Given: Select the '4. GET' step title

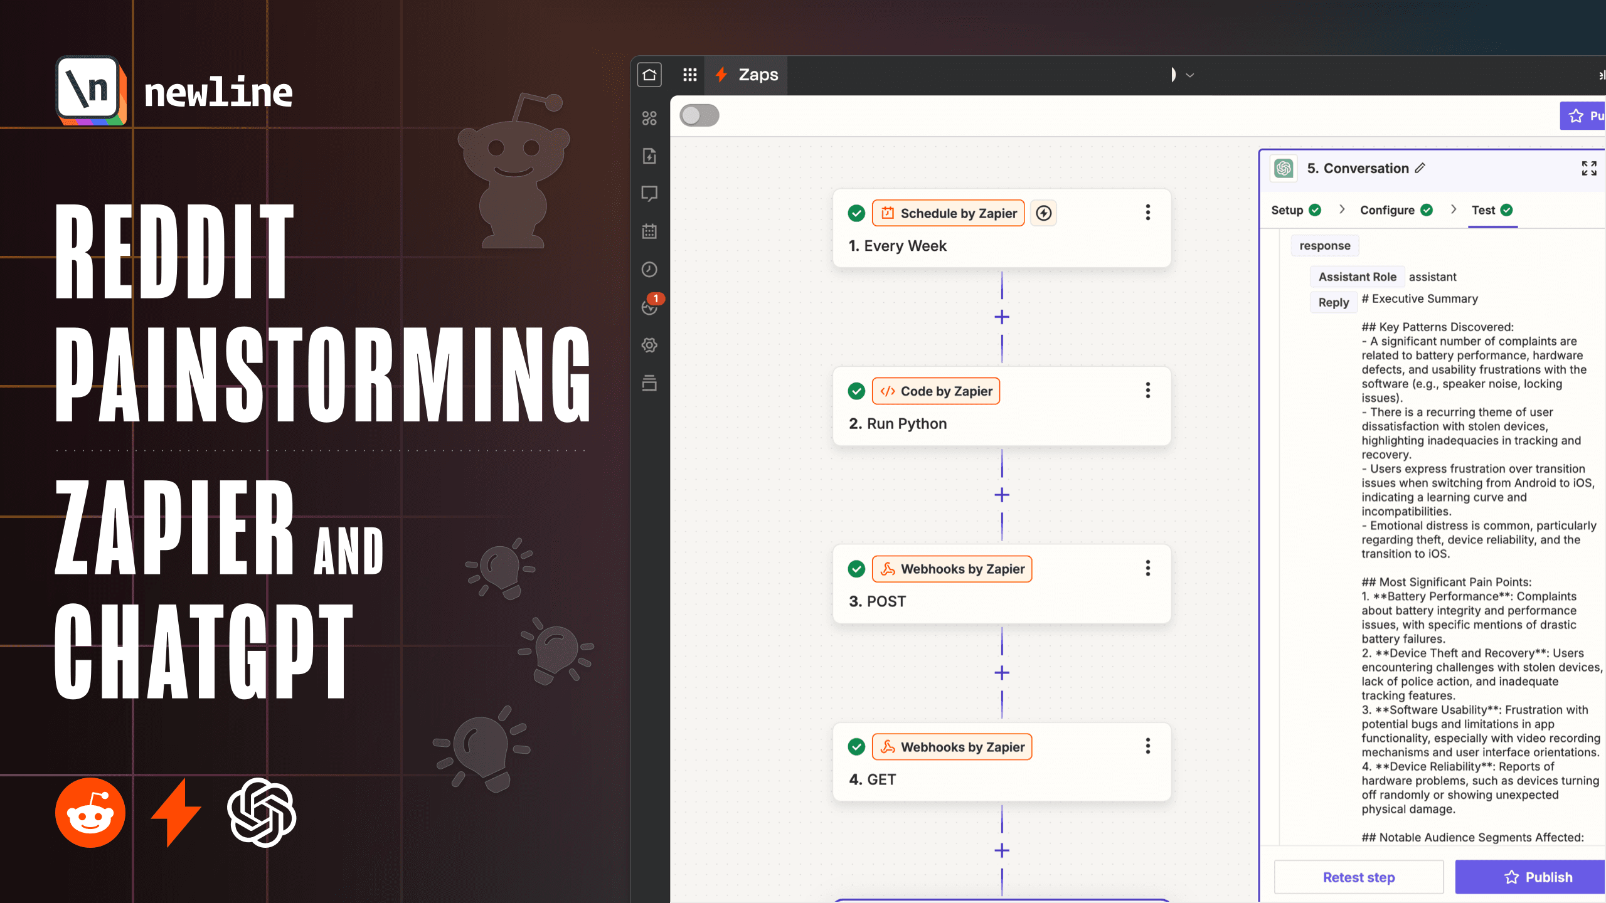Looking at the screenshot, I should click(x=872, y=779).
